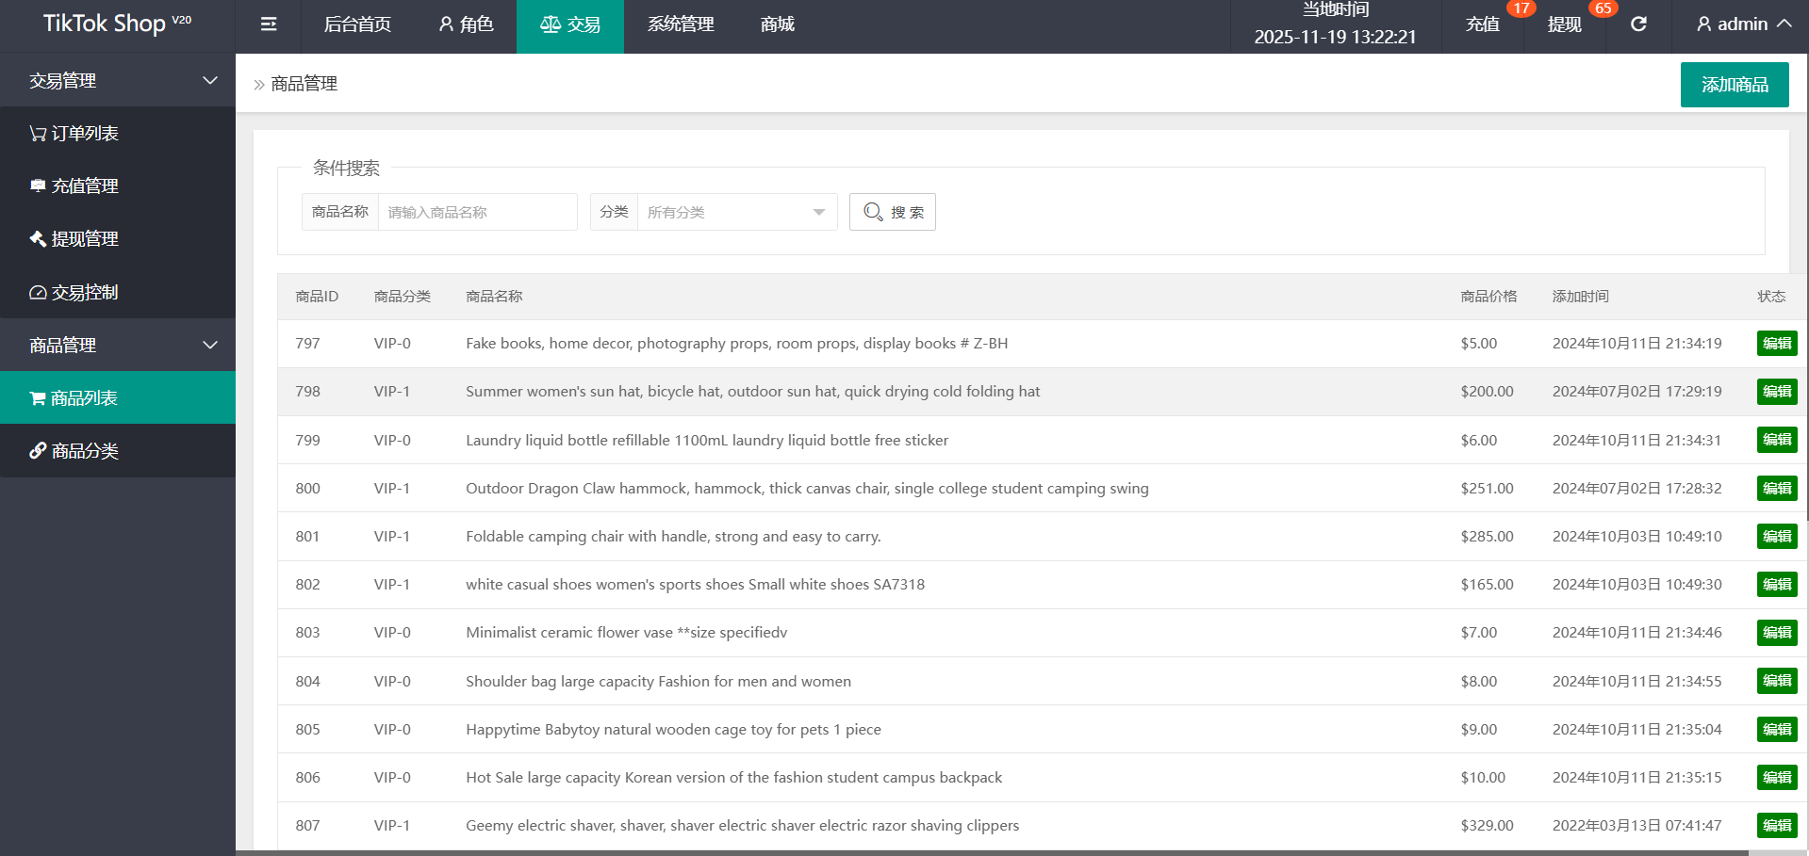Open the 后台首页 top menu item
This screenshot has width=1809, height=856.
[357, 24]
